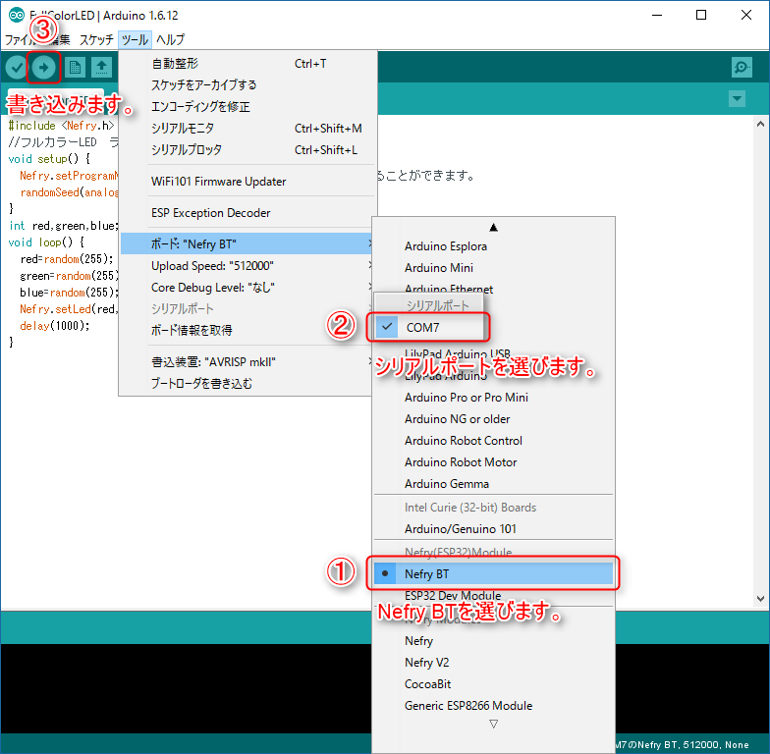Expand the ボード: "Nefry BT" submenu
This screenshot has height=754, width=770.
tap(247, 243)
